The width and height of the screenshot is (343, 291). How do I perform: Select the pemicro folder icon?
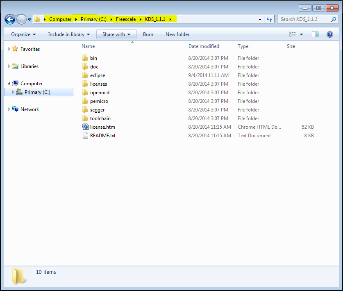click(85, 101)
